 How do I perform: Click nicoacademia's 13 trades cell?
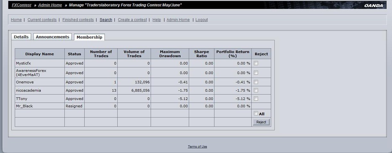coord(101,90)
